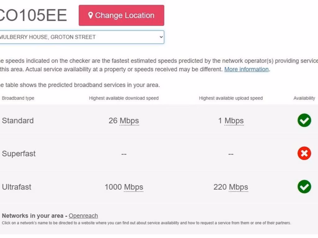Click the Broadband type column header

coord(18,98)
